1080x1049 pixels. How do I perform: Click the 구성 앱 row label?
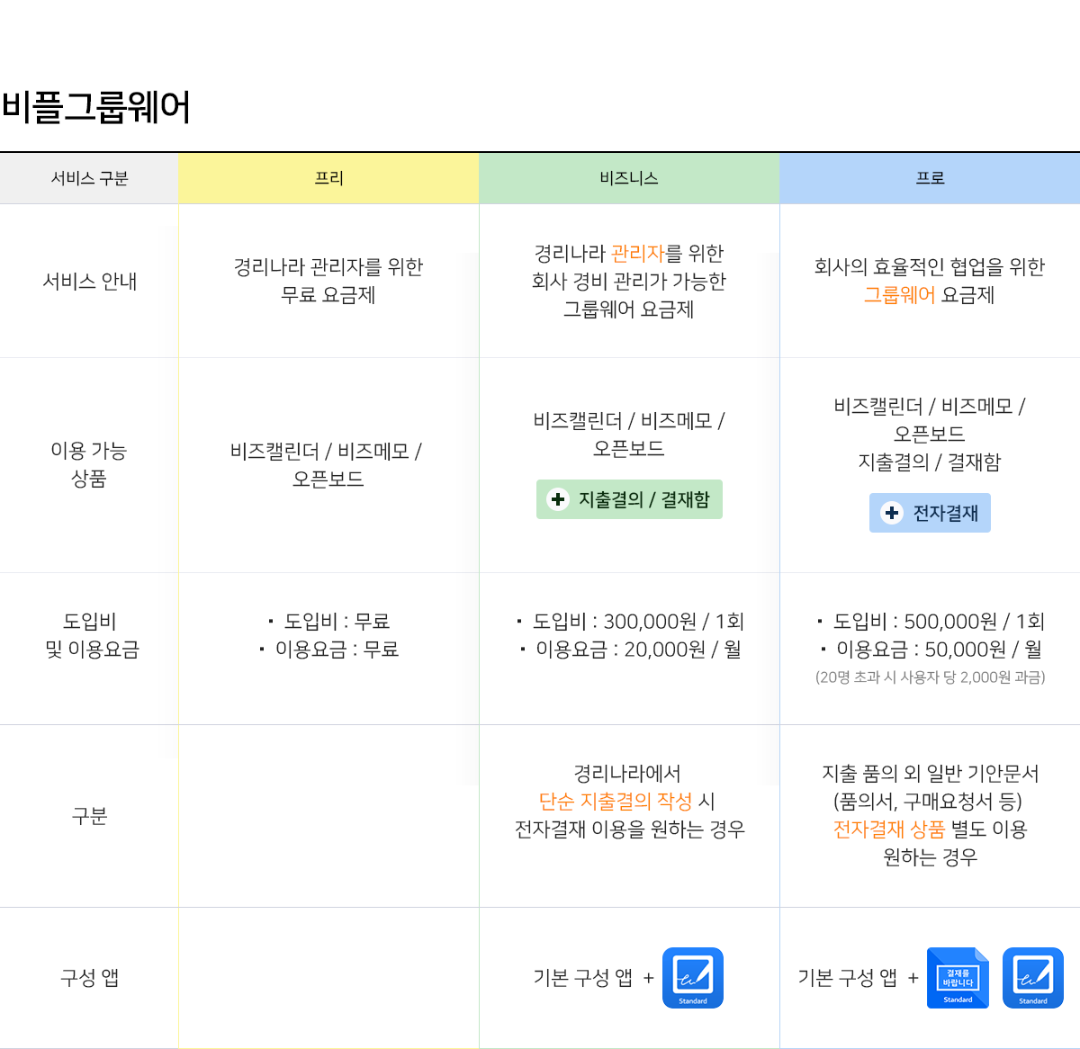click(89, 978)
